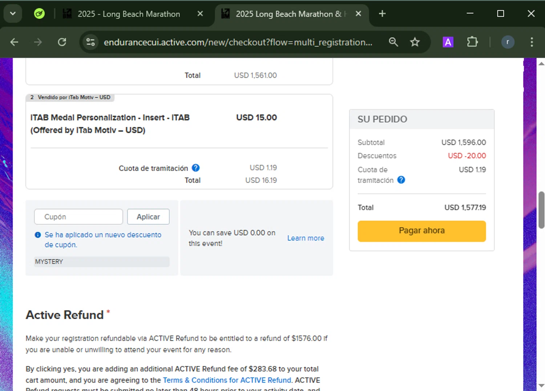Viewport: 545px width, 391px height.
Task: Open a new browser tab
Action: click(382, 14)
